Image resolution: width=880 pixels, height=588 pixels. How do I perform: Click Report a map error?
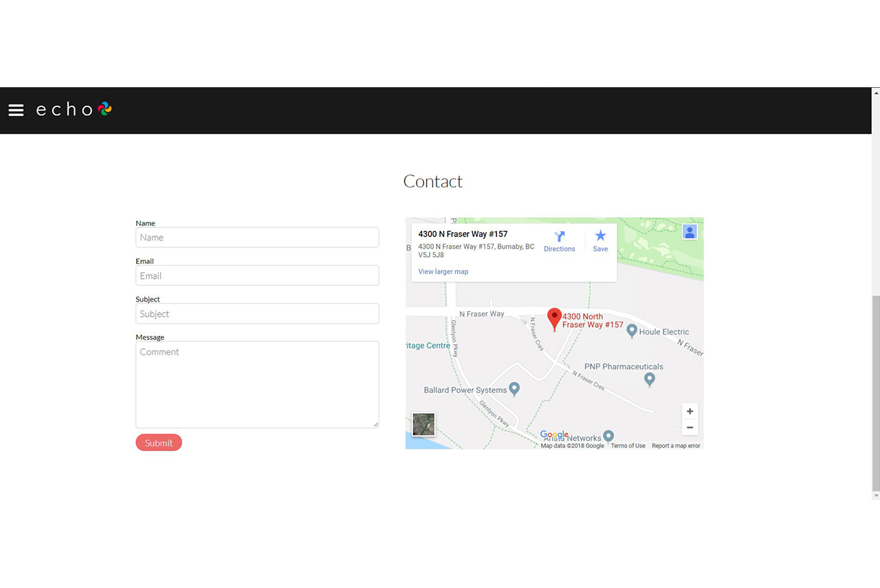[676, 446]
